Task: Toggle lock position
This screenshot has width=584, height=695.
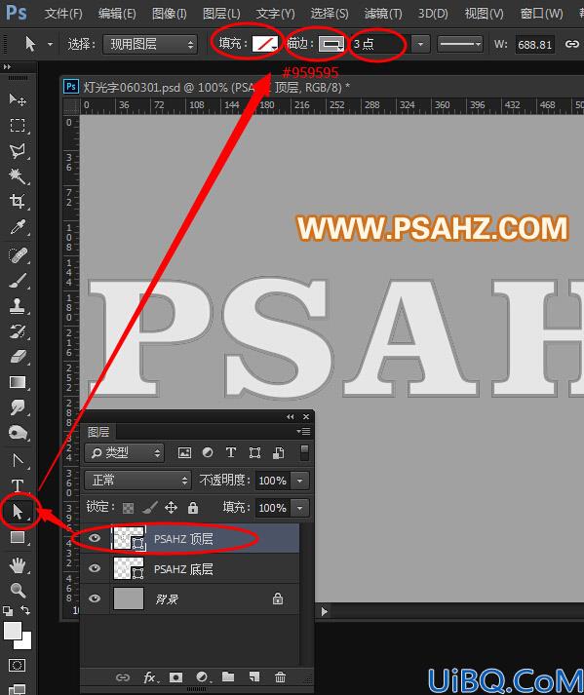Action: [172, 508]
